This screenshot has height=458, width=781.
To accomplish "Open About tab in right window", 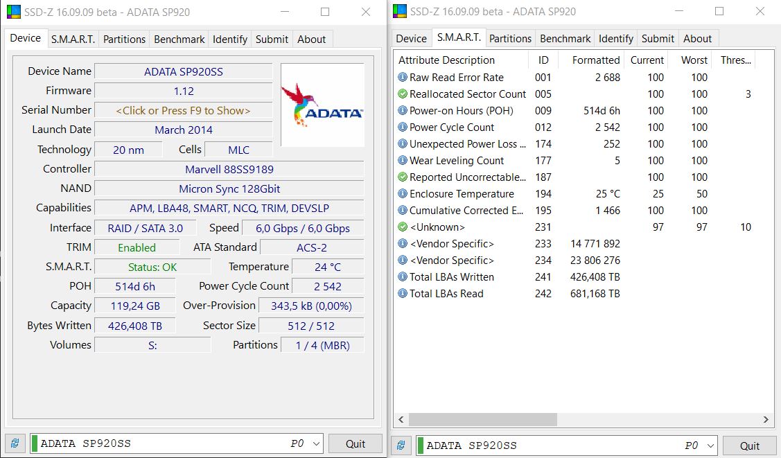I will point(698,39).
